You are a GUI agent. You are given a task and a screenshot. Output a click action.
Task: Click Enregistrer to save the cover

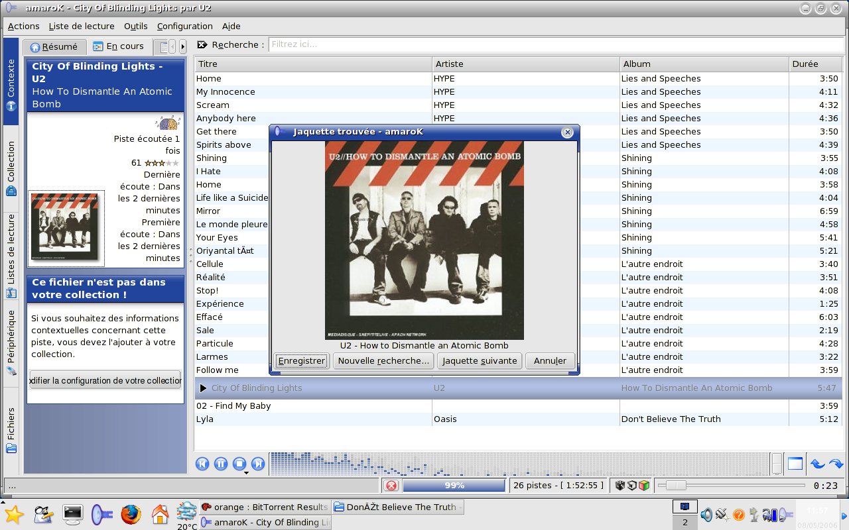pos(301,361)
